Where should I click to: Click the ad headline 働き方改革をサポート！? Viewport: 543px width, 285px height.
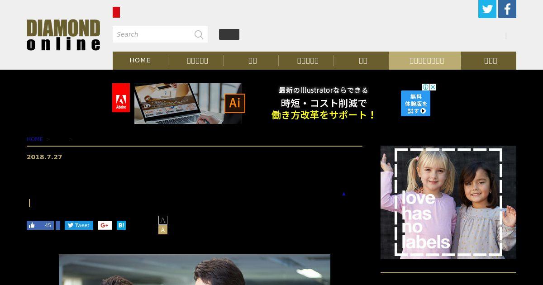[324, 115]
